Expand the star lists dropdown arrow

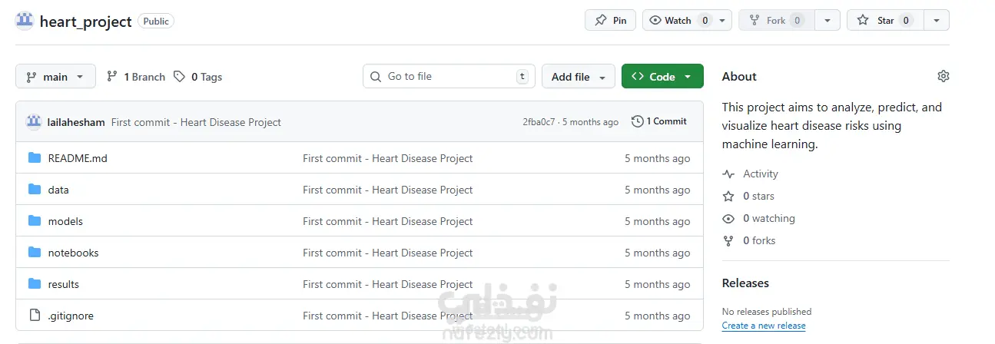[x=936, y=21]
